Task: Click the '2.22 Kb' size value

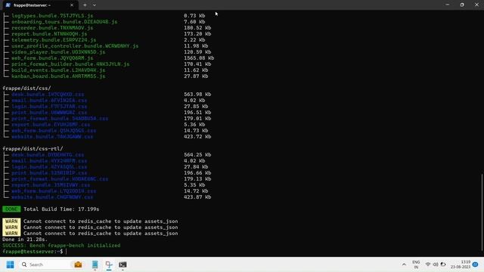Action: point(194,40)
